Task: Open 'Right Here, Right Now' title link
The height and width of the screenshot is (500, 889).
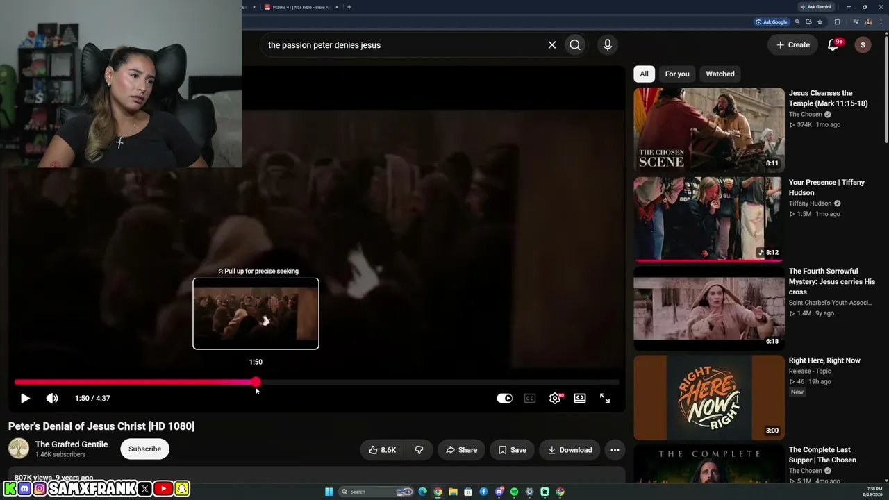Action: pyautogui.click(x=824, y=360)
